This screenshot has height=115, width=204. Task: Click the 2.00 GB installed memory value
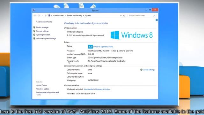[x=91, y=54]
